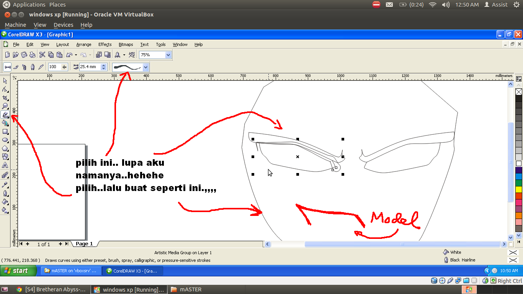Click the New document icon
The height and width of the screenshot is (294, 523).
7,55
